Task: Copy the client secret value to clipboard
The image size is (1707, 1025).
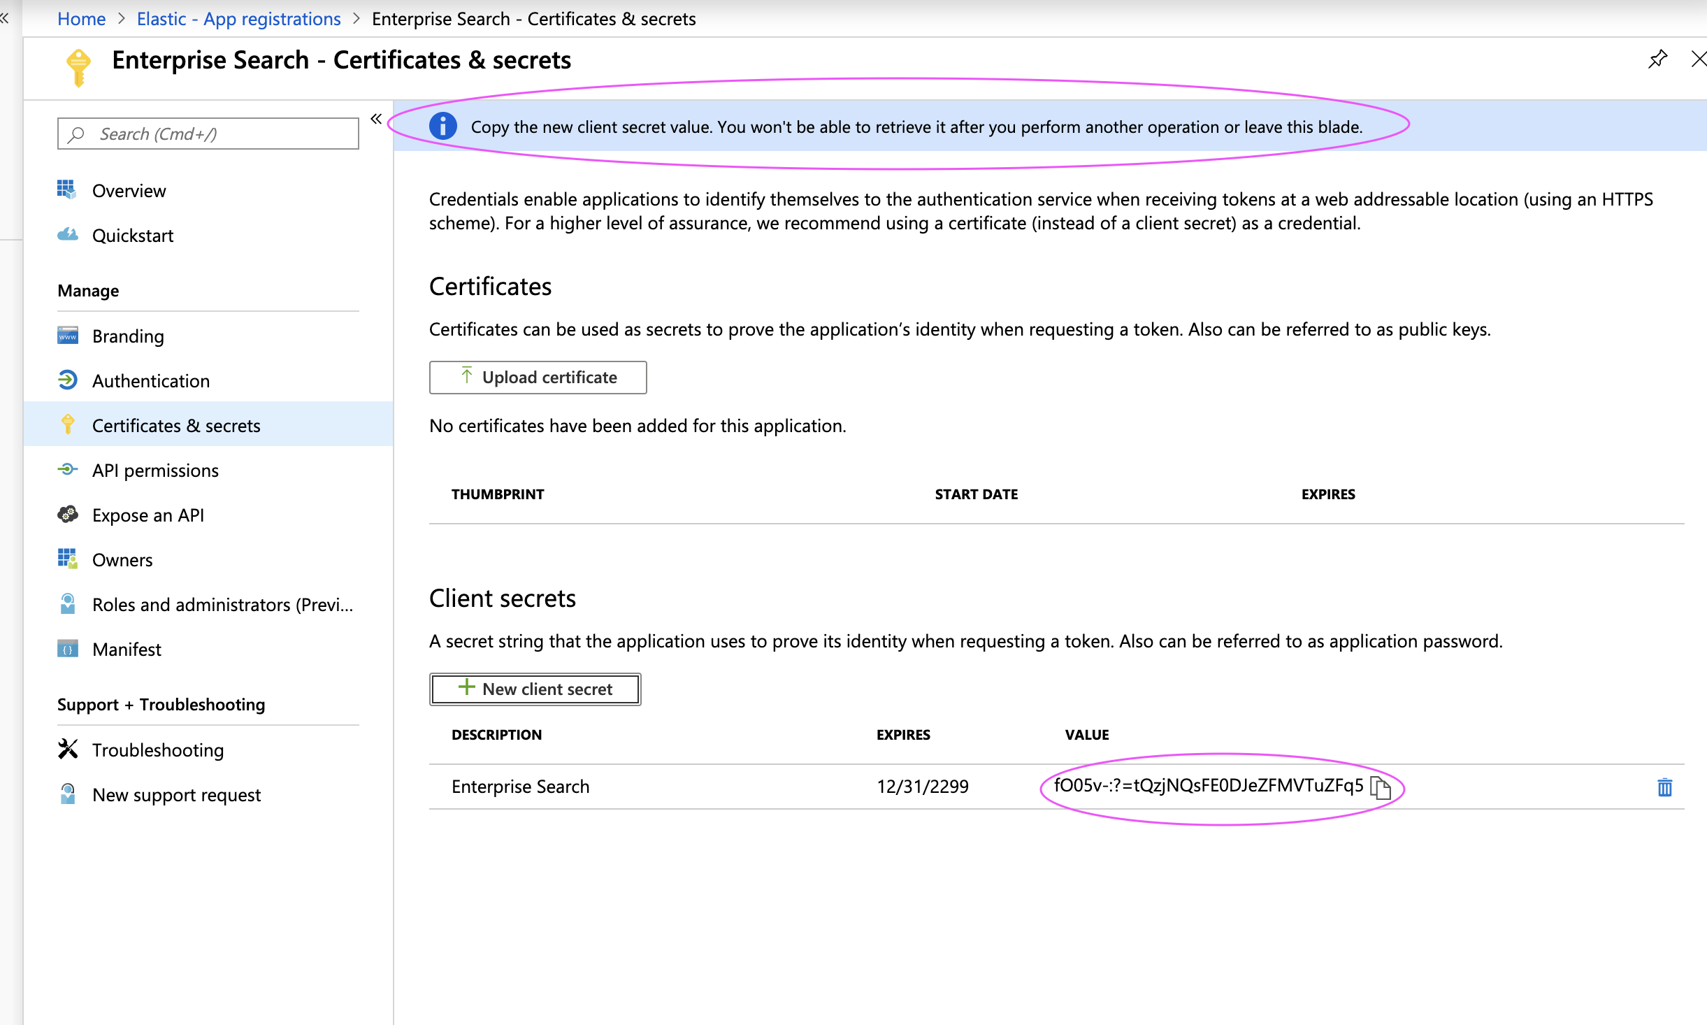Action: click(x=1381, y=787)
